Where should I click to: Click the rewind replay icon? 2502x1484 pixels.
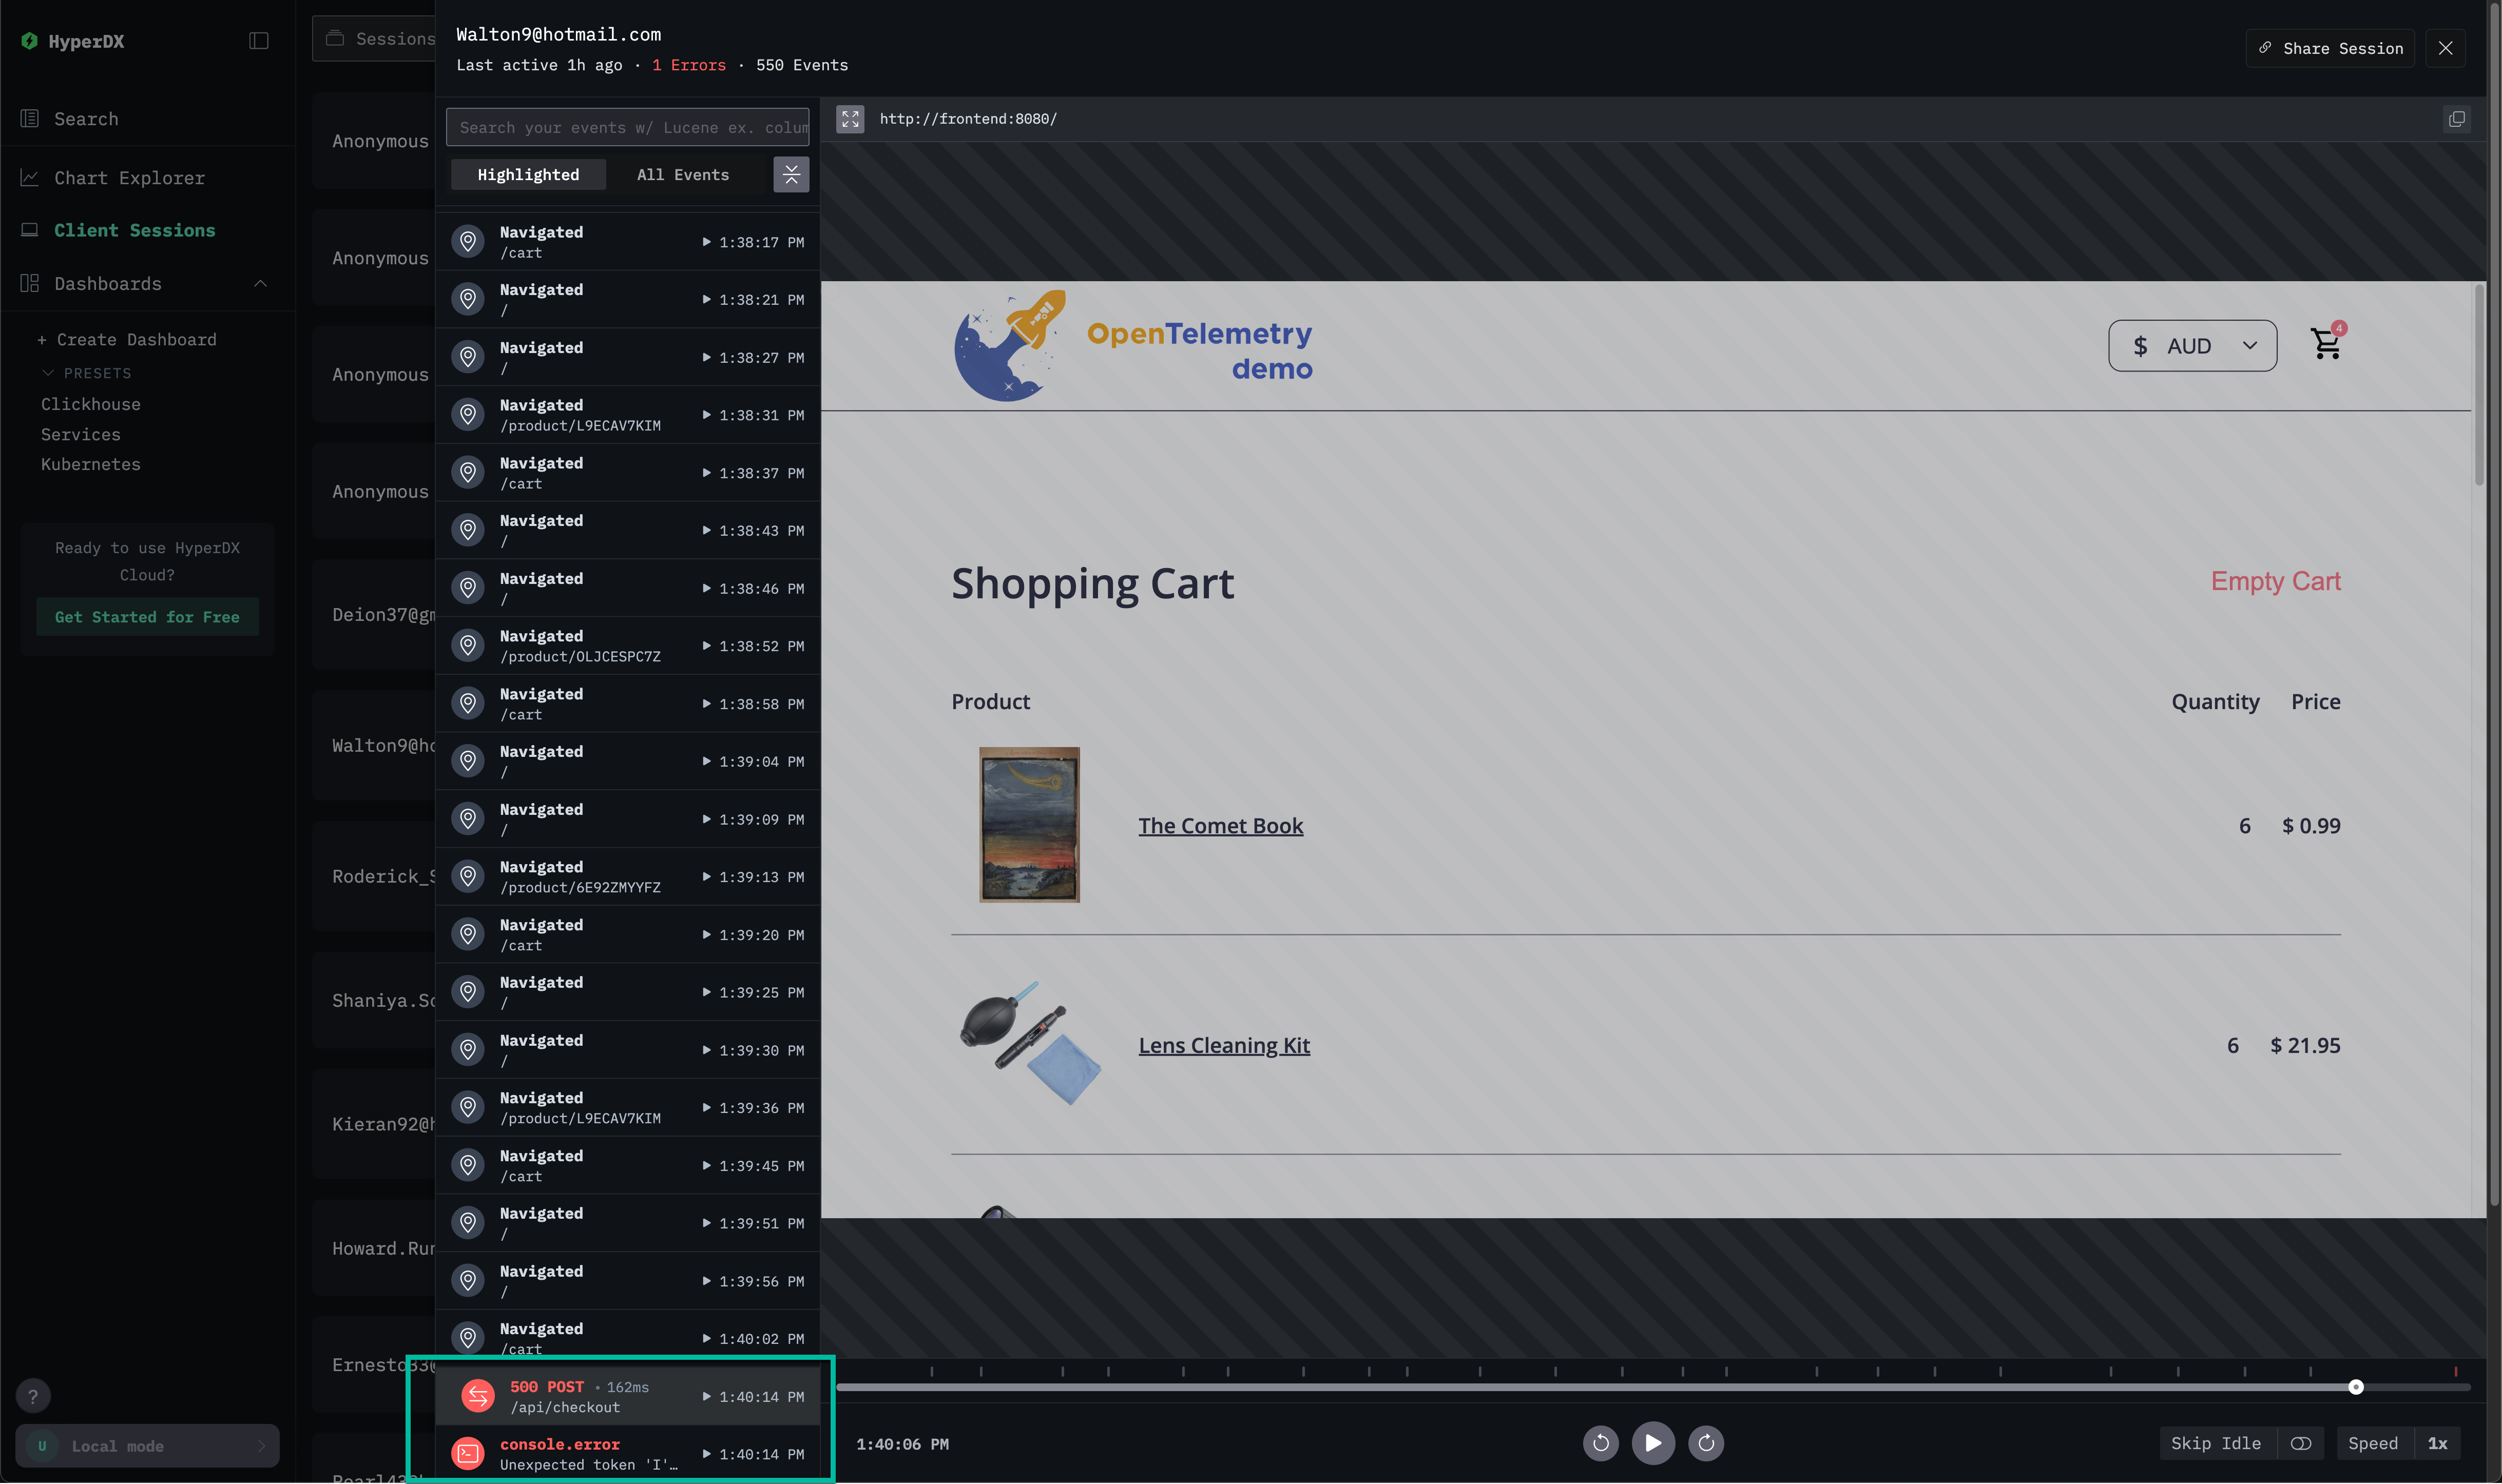(1600, 1443)
